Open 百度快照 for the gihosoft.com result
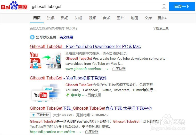 pos(119,69)
